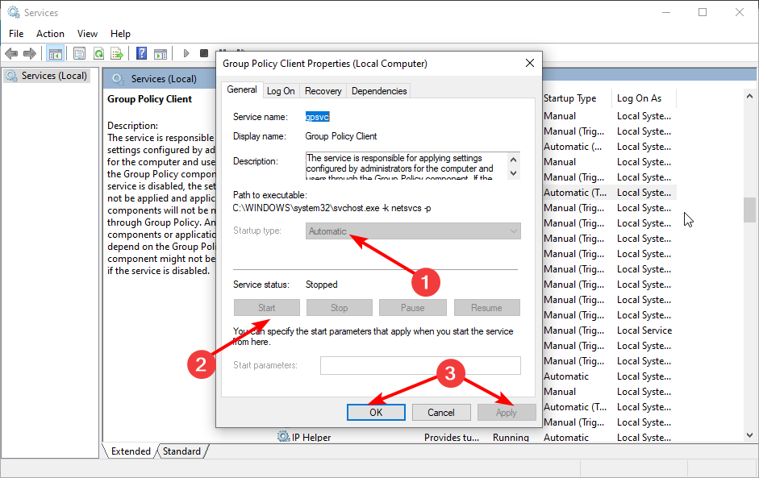The height and width of the screenshot is (478, 759).
Task: Click the Back arrow in the toolbar
Action: point(11,53)
